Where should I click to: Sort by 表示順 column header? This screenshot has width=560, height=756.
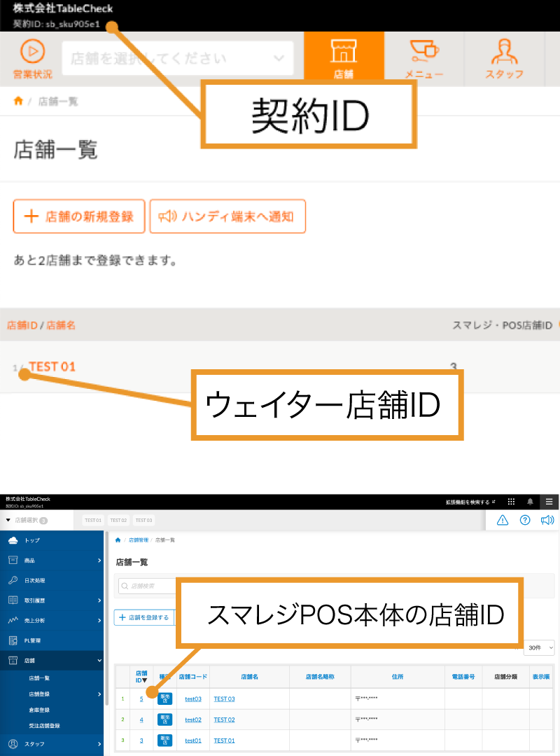(x=541, y=677)
